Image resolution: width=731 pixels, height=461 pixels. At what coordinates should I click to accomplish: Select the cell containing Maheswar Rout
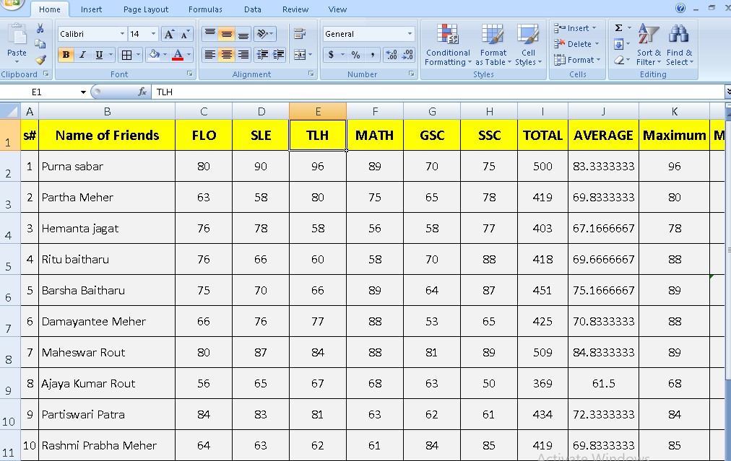[107, 353]
